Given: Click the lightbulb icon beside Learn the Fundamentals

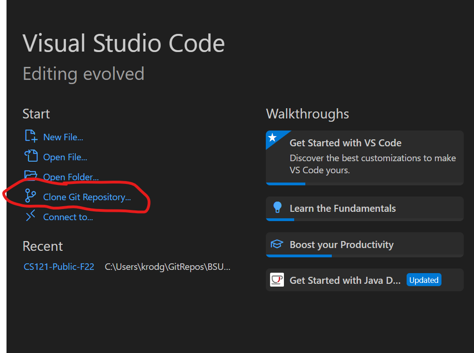Looking at the screenshot, I should tap(277, 208).
